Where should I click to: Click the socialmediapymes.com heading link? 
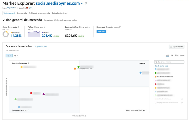point(58,3)
